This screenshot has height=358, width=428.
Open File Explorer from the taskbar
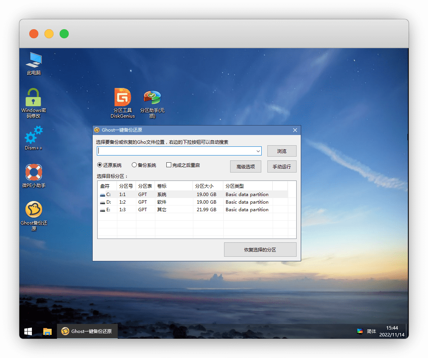tap(47, 331)
